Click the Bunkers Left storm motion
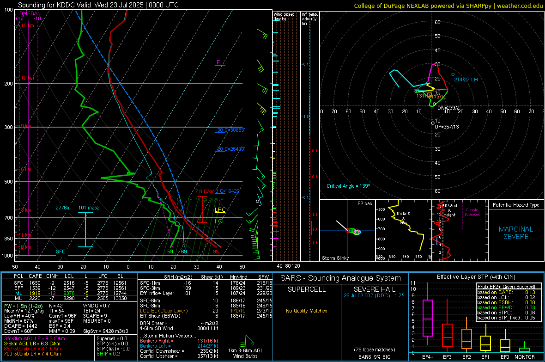 click(x=179, y=346)
